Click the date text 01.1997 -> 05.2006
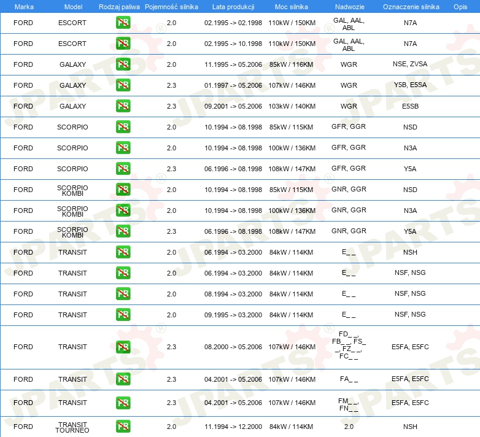The image size is (480, 437). pyautogui.click(x=233, y=85)
